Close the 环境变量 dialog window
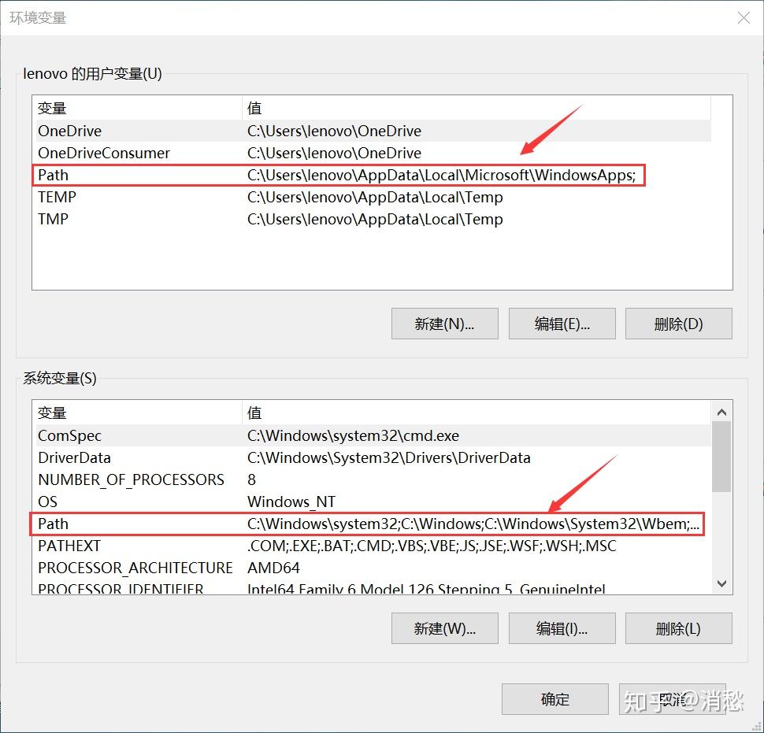This screenshot has height=733, width=764. click(744, 18)
